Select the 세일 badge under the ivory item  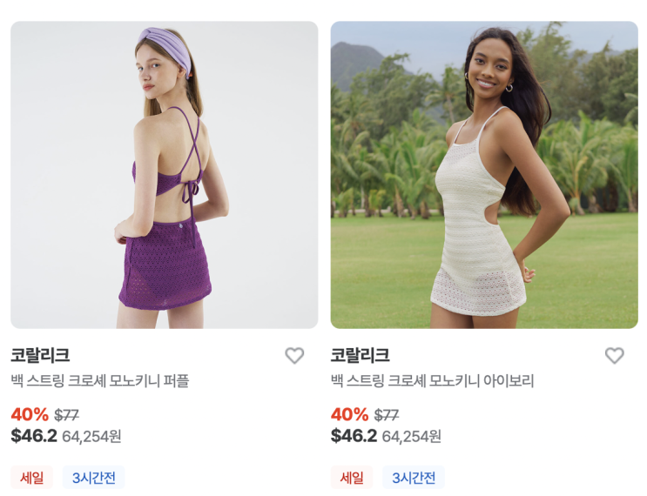coord(352,478)
